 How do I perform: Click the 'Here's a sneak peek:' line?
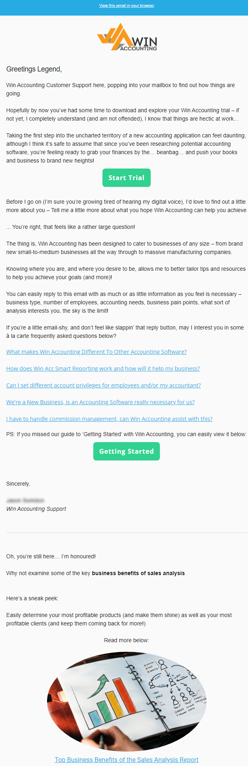(x=32, y=598)
